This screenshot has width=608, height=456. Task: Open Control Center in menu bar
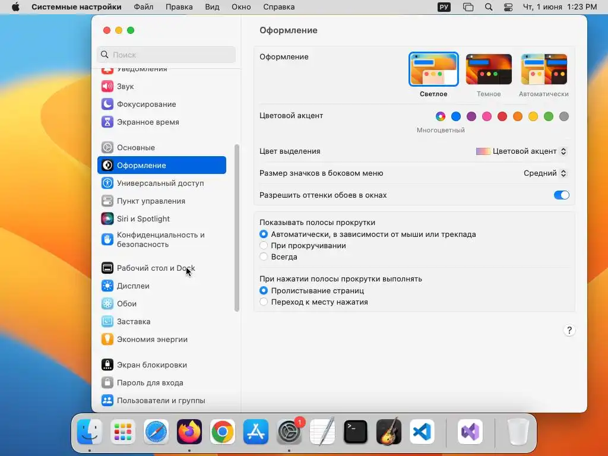(x=508, y=7)
